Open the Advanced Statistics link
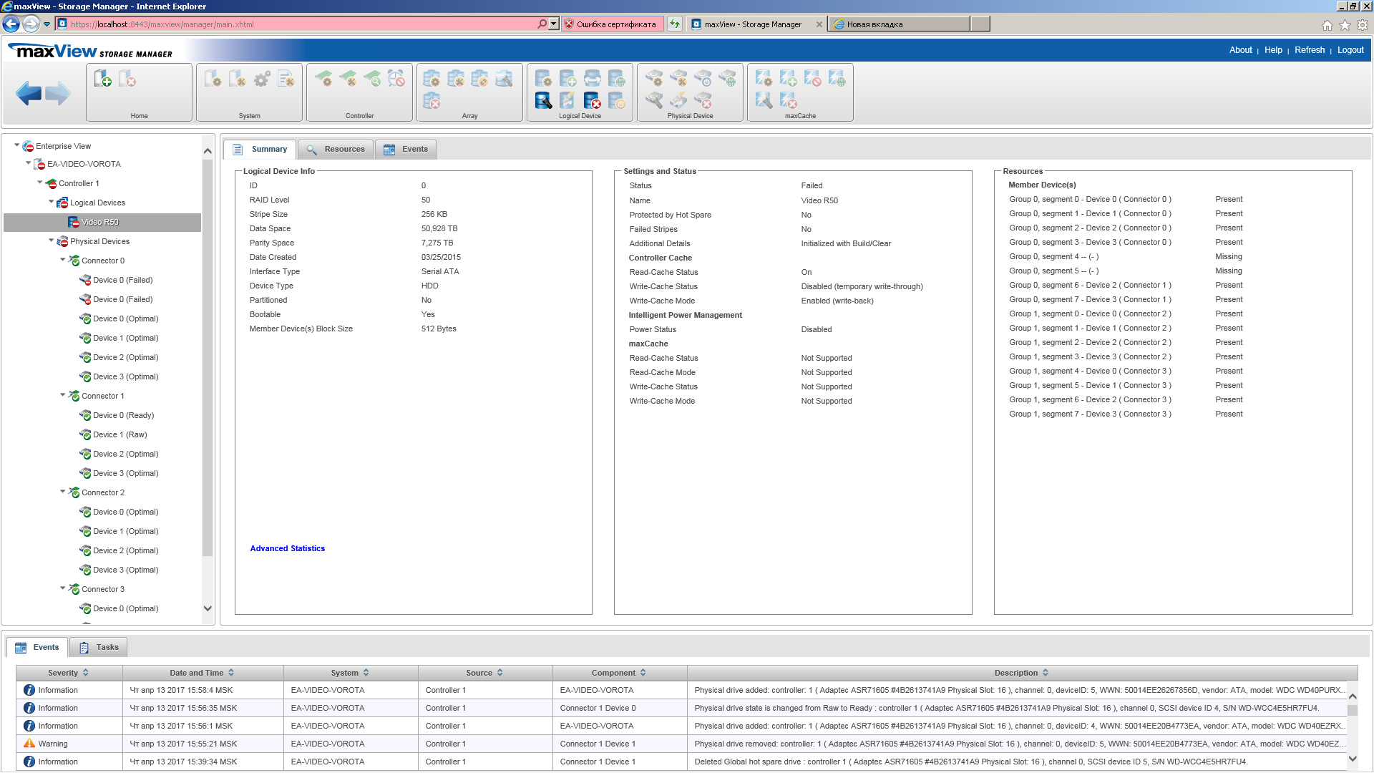Image resolution: width=1374 pixels, height=773 pixels. (x=288, y=548)
